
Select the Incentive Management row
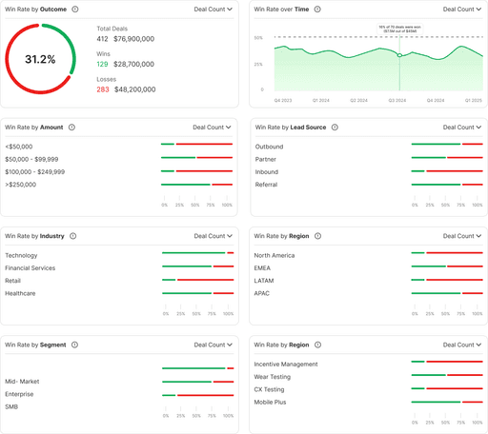coord(368,365)
